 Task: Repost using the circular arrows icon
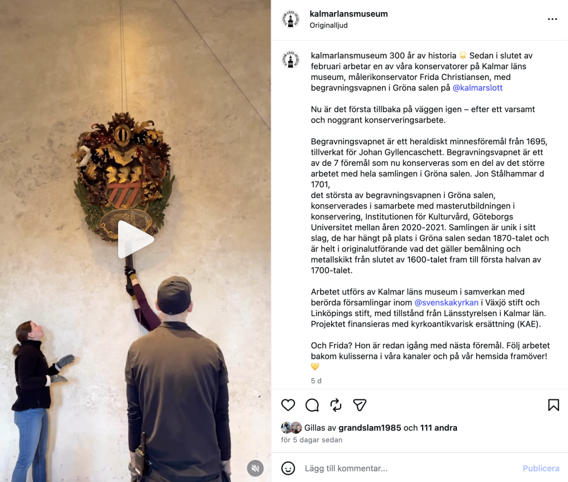[x=336, y=405]
